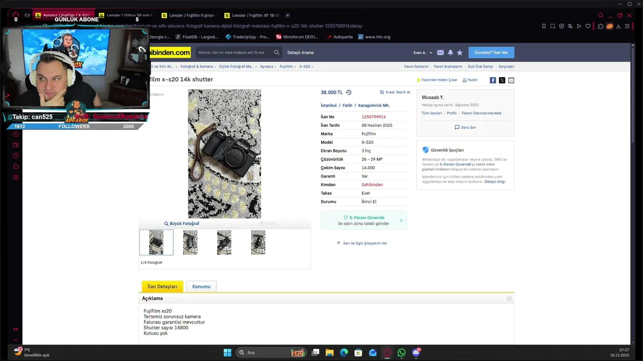643x361 pixels.
Task: Click the price history clock icon next to 38.000 TL
Action: (x=349, y=92)
